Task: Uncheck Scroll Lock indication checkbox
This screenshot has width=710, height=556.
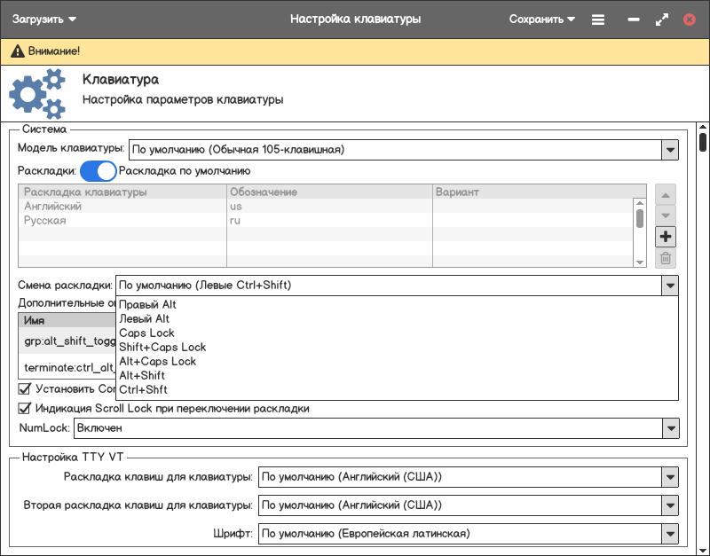Action: tap(25, 409)
